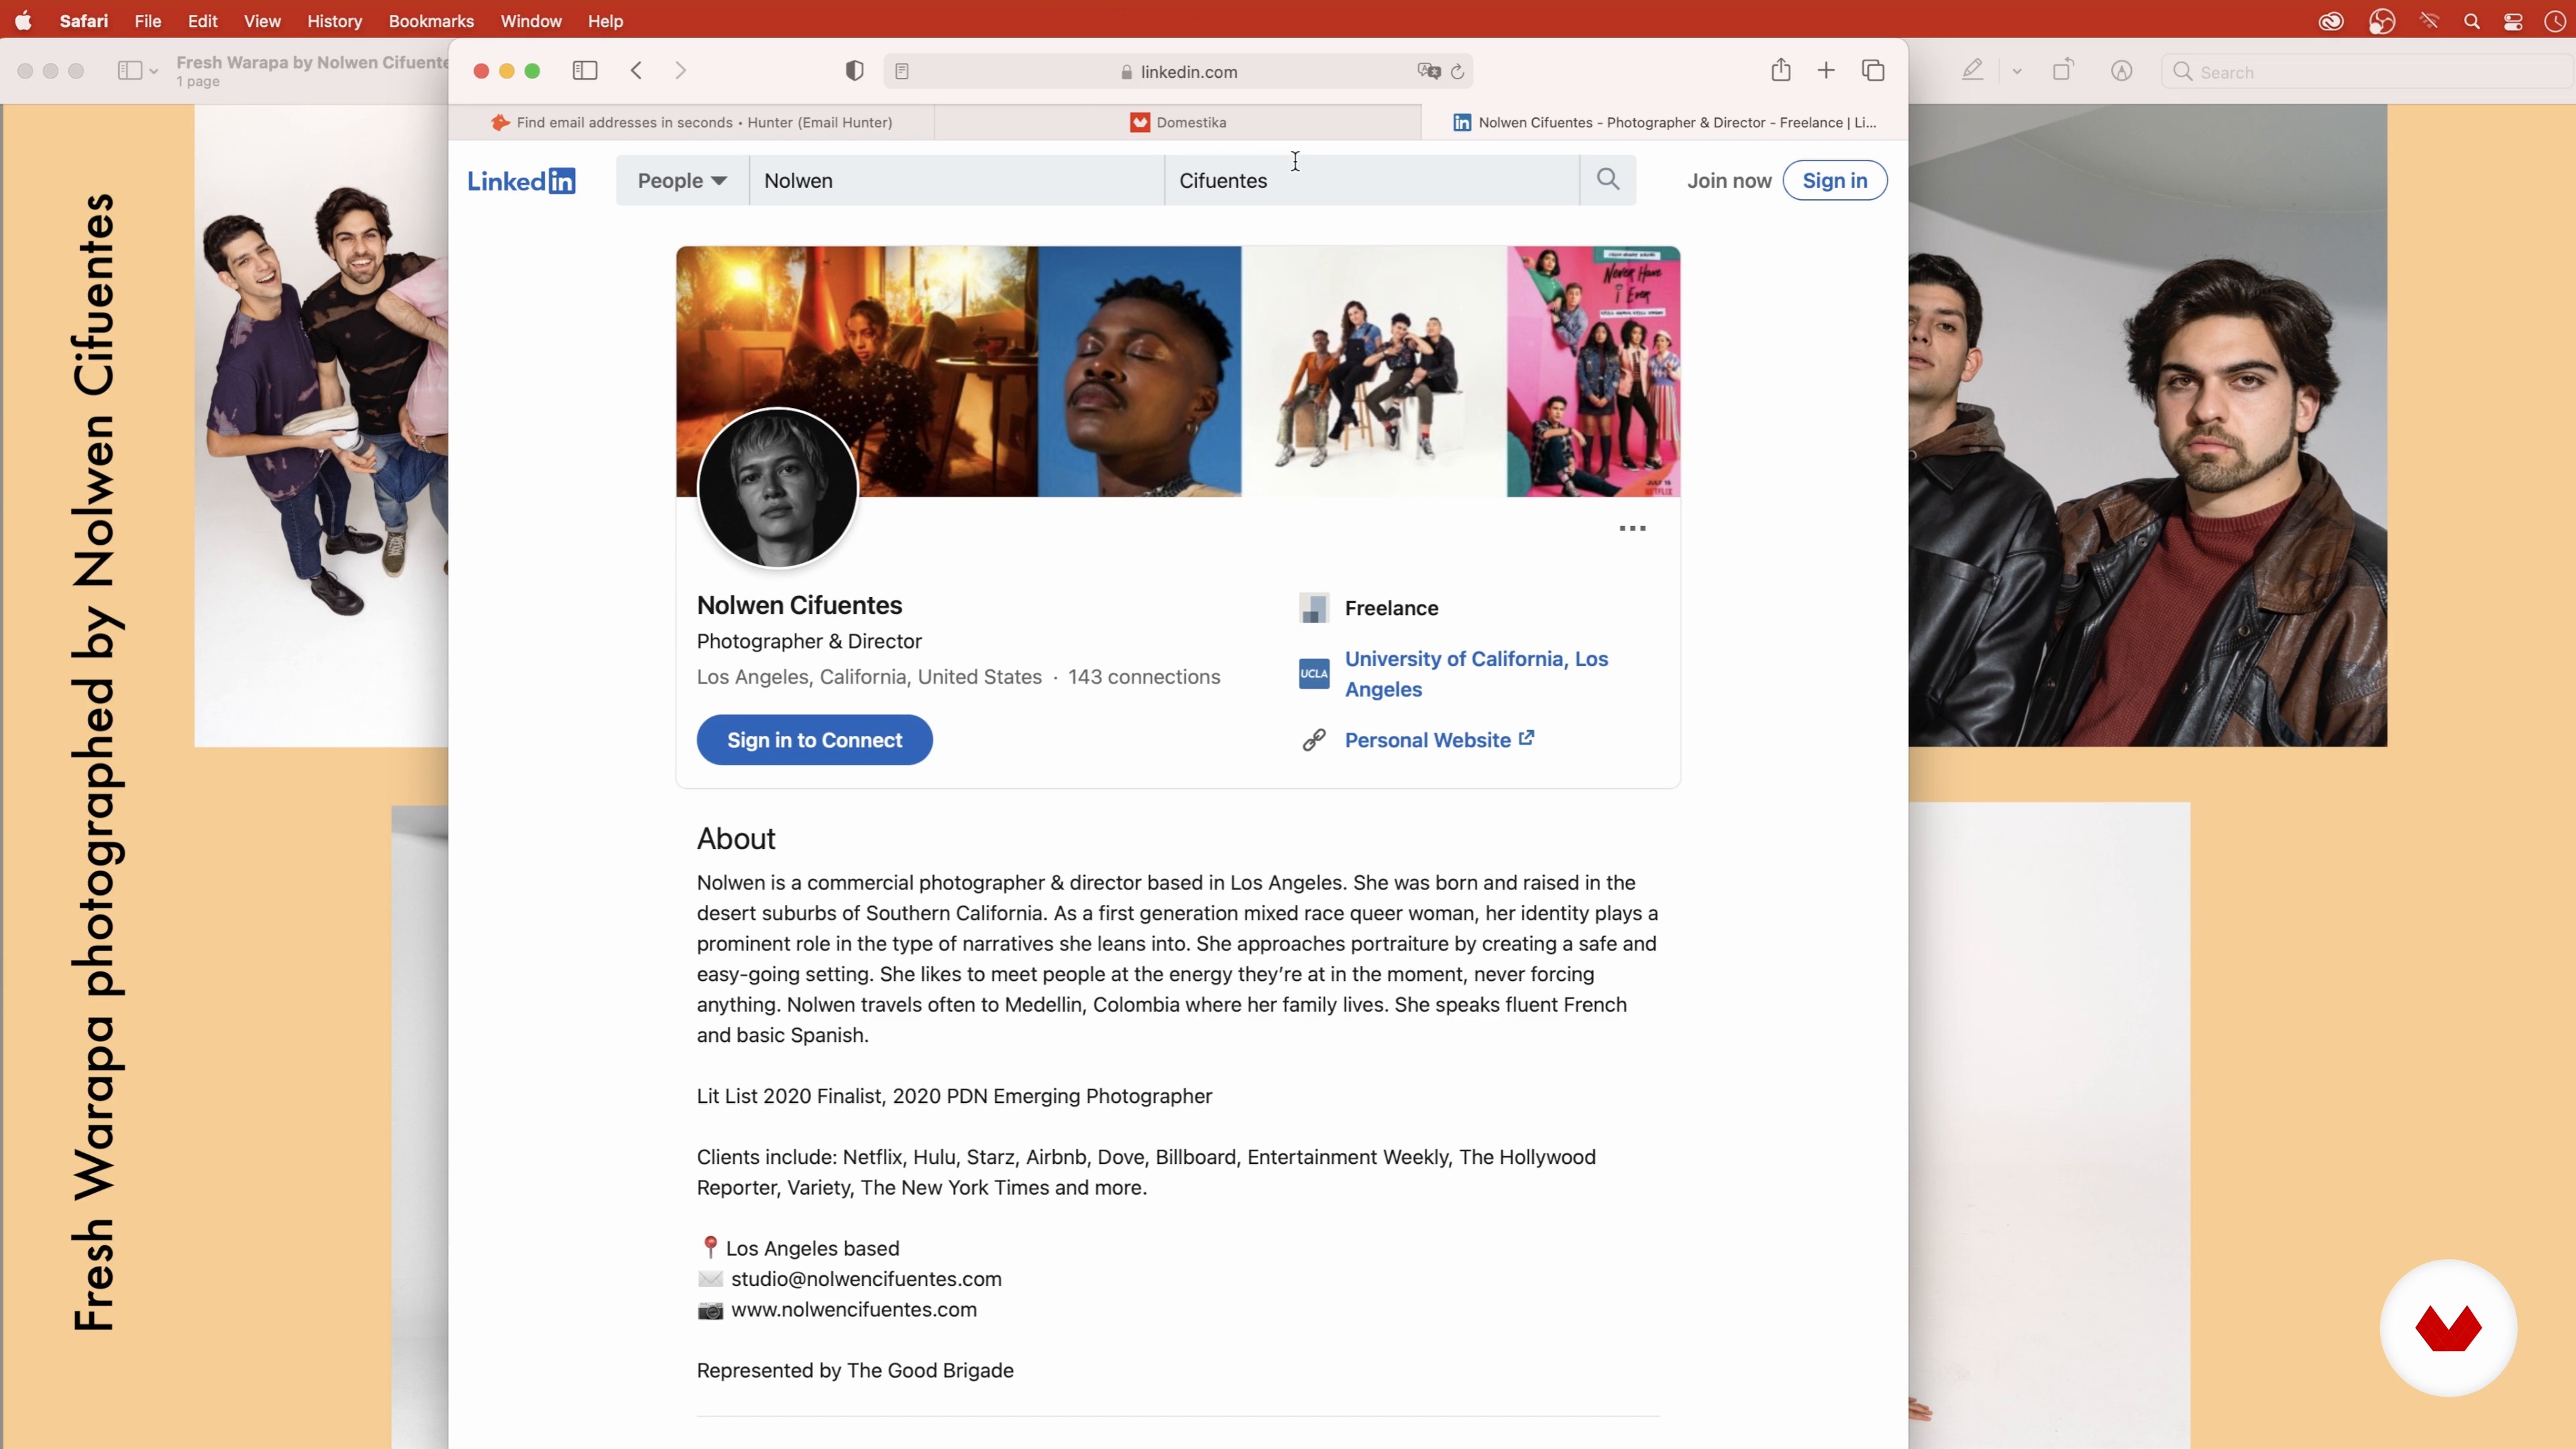Click the clock icon in menu bar

pos(2554,21)
